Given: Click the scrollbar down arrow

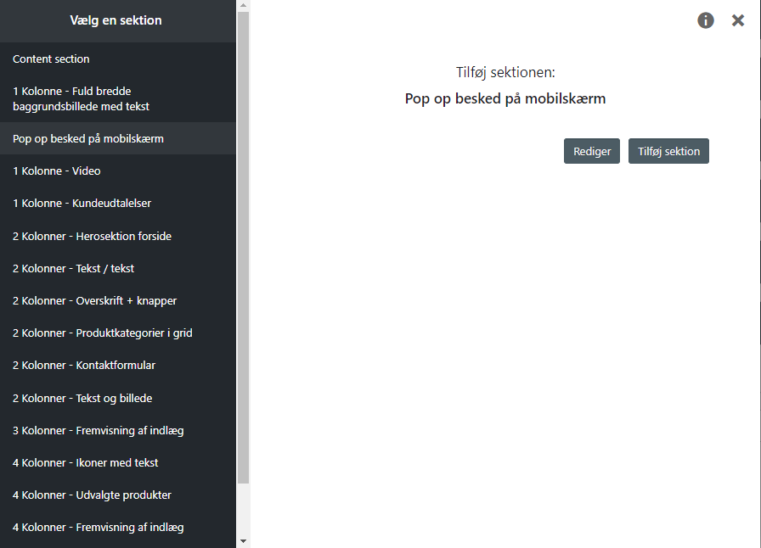Looking at the screenshot, I should [x=243, y=541].
